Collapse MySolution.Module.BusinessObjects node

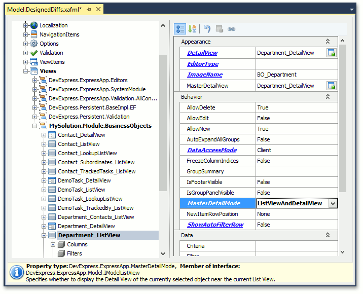[x=34, y=126]
